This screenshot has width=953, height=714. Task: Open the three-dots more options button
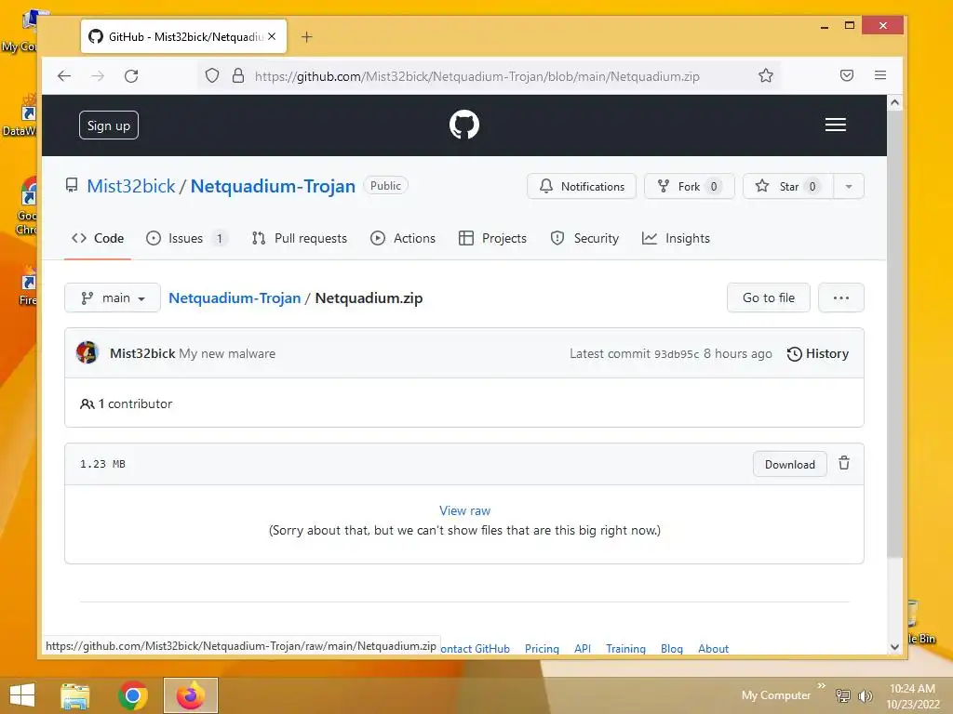841,297
